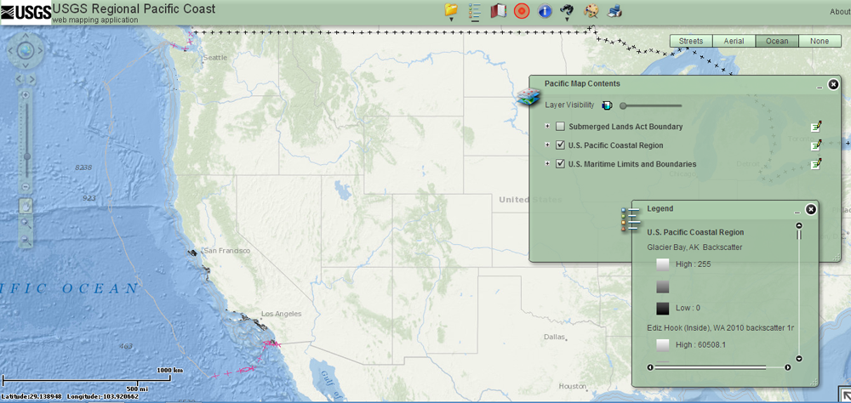Open the paint palette draw tool

(x=591, y=11)
